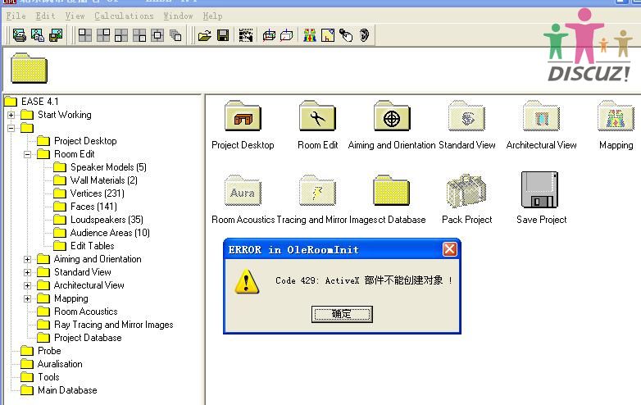The image size is (641, 405).
Task: Select Speaker Models (5) in tree
Action: pos(108,167)
